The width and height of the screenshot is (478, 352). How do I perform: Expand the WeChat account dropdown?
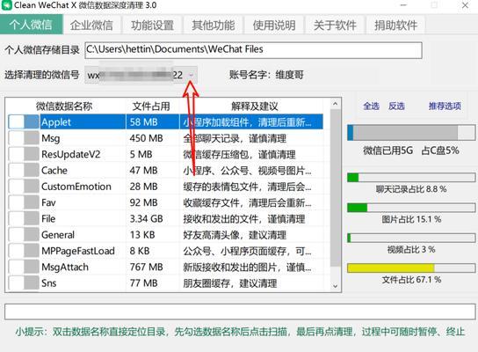[x=192, y=75]
